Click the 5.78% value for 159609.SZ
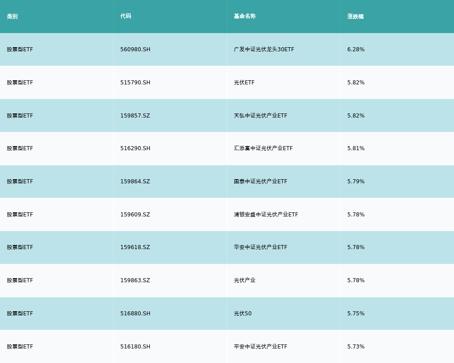Image resolution: width=454 pixels, height=363 pixels. click(x=356, y=215)
